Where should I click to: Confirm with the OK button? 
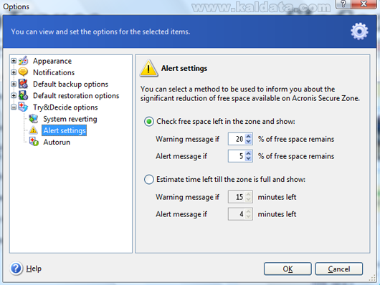[288, 269]
